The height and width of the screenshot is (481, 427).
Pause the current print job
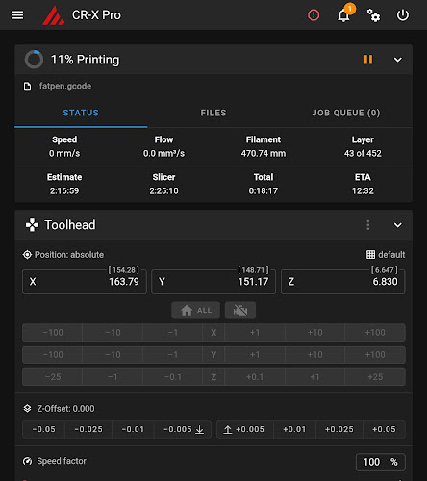coord(368,60)
